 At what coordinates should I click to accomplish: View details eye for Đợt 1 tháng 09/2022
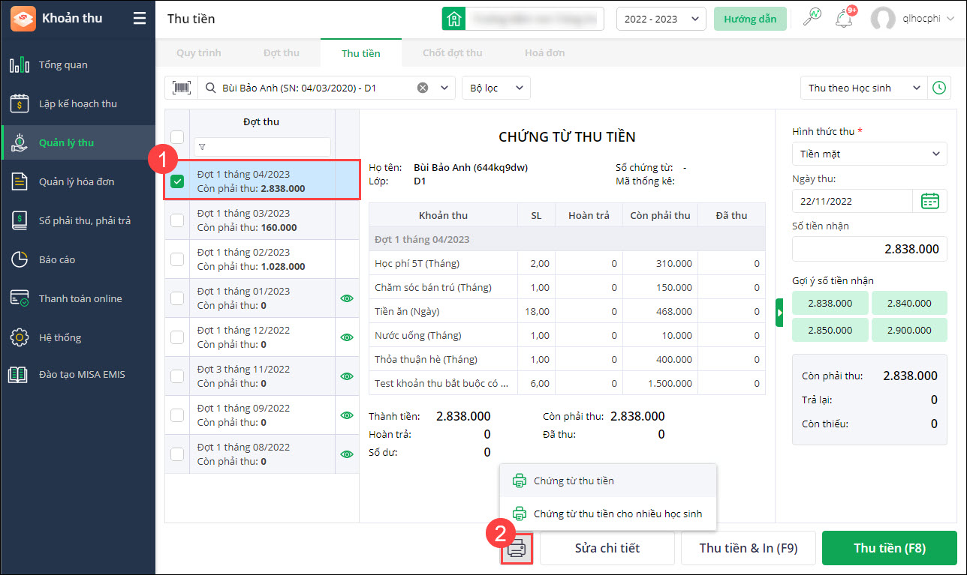point(347,415)
